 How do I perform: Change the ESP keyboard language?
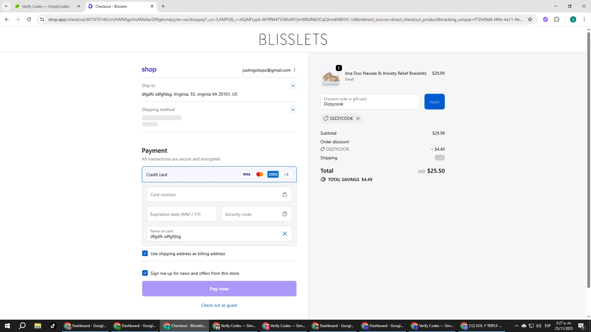[548, 326]
